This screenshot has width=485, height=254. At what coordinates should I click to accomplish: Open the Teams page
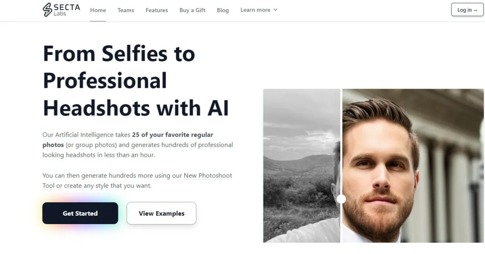(126, 10)
